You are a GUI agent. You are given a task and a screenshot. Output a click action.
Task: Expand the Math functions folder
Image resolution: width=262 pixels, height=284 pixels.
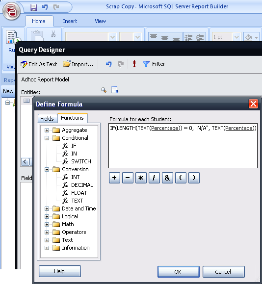(47, 225)
